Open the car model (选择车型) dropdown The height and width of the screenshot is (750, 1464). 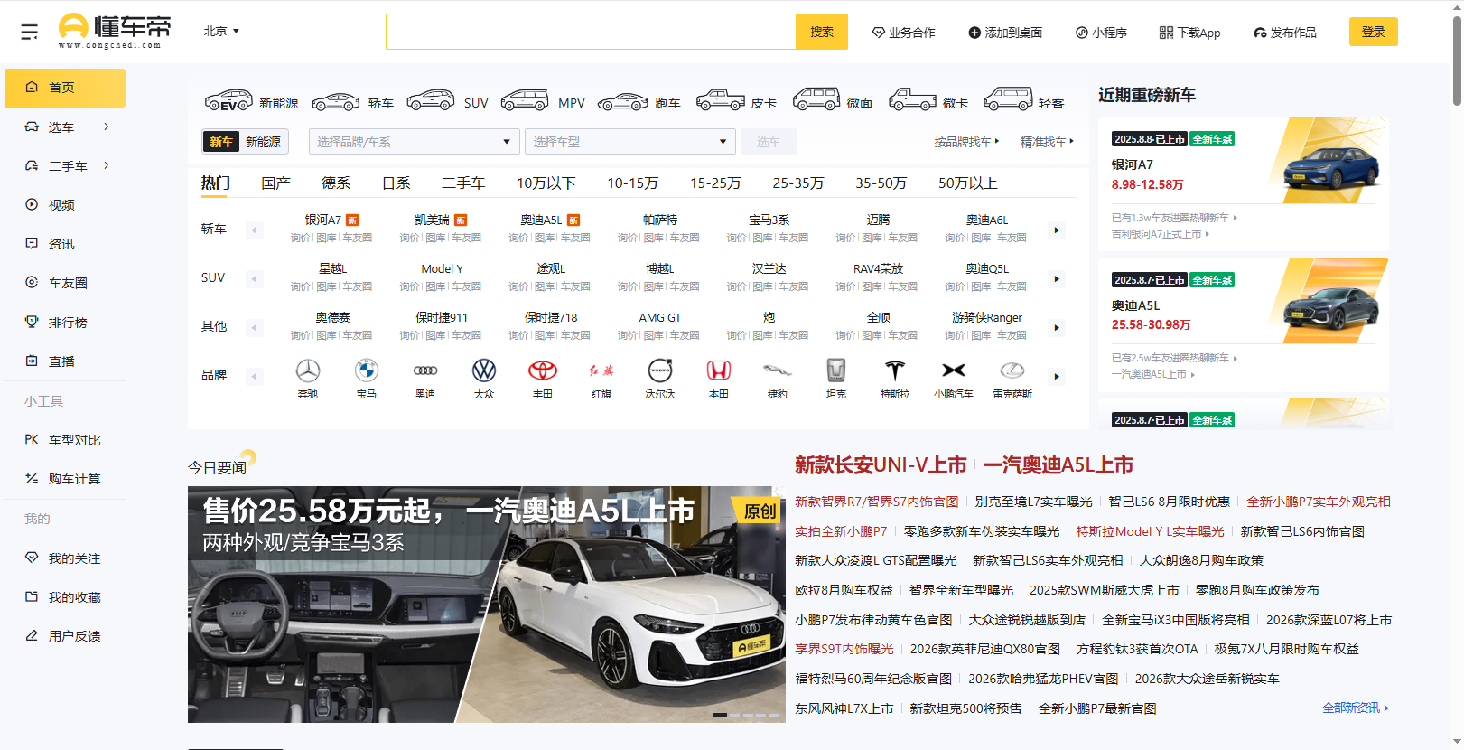coord(630,142)
